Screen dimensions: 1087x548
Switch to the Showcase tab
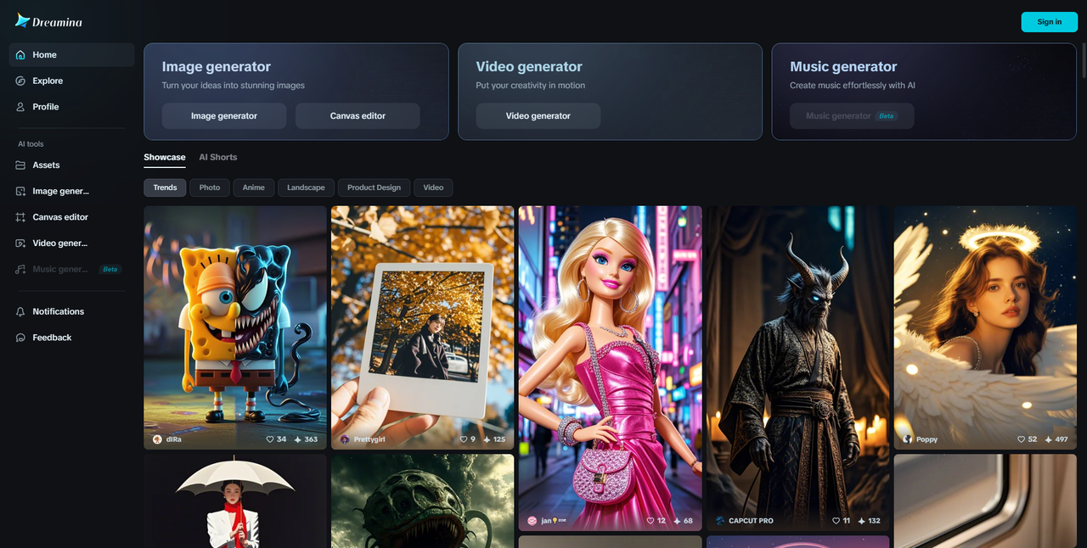click(x=165, y=157)
